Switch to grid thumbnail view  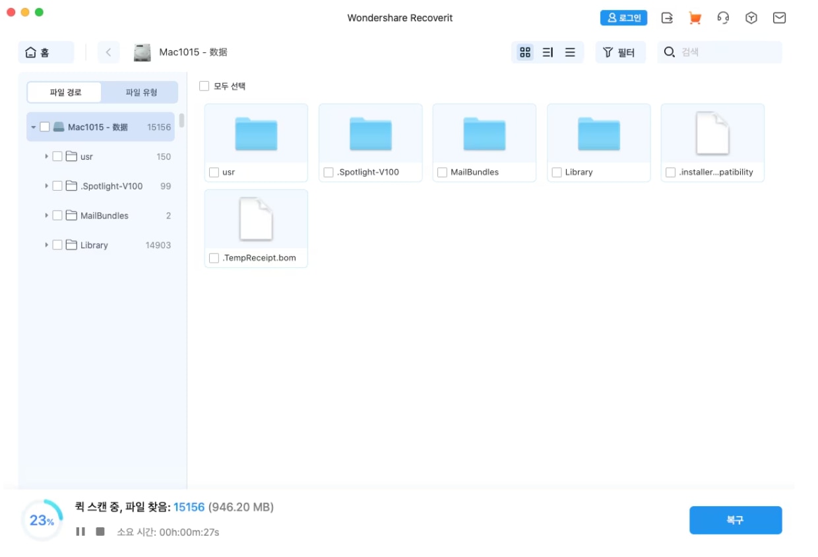click(x=525, y=52)
